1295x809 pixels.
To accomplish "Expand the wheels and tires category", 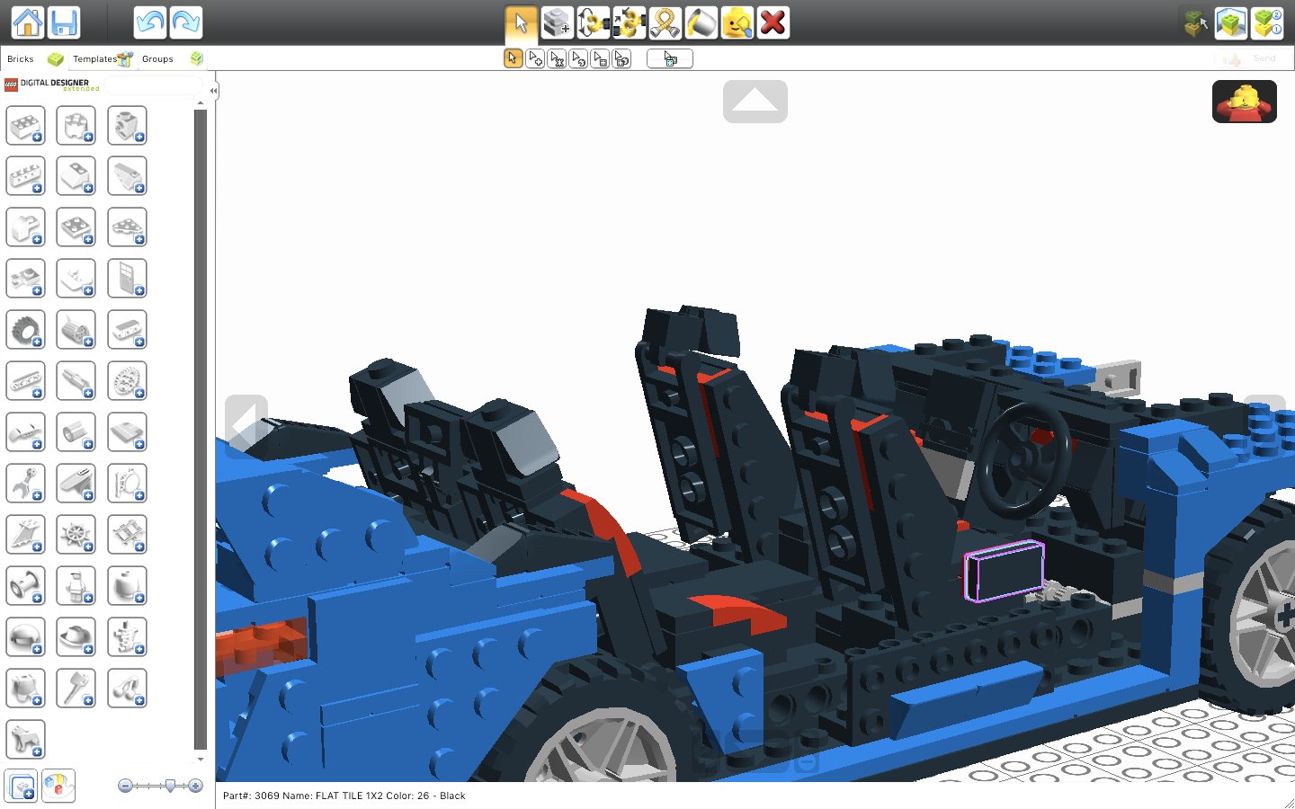I will coord(25,331).
